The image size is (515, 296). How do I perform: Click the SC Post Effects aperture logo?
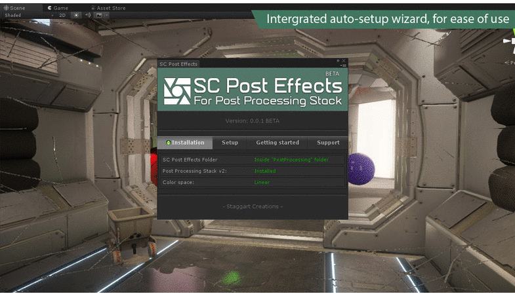point(177,91)
